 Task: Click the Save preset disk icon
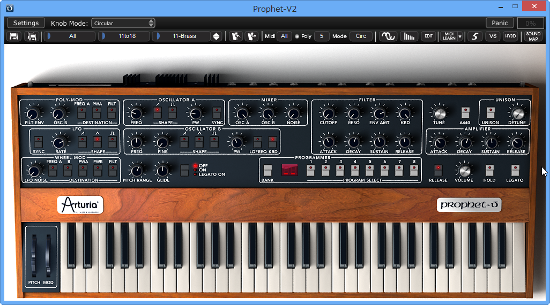click(14, 36)
